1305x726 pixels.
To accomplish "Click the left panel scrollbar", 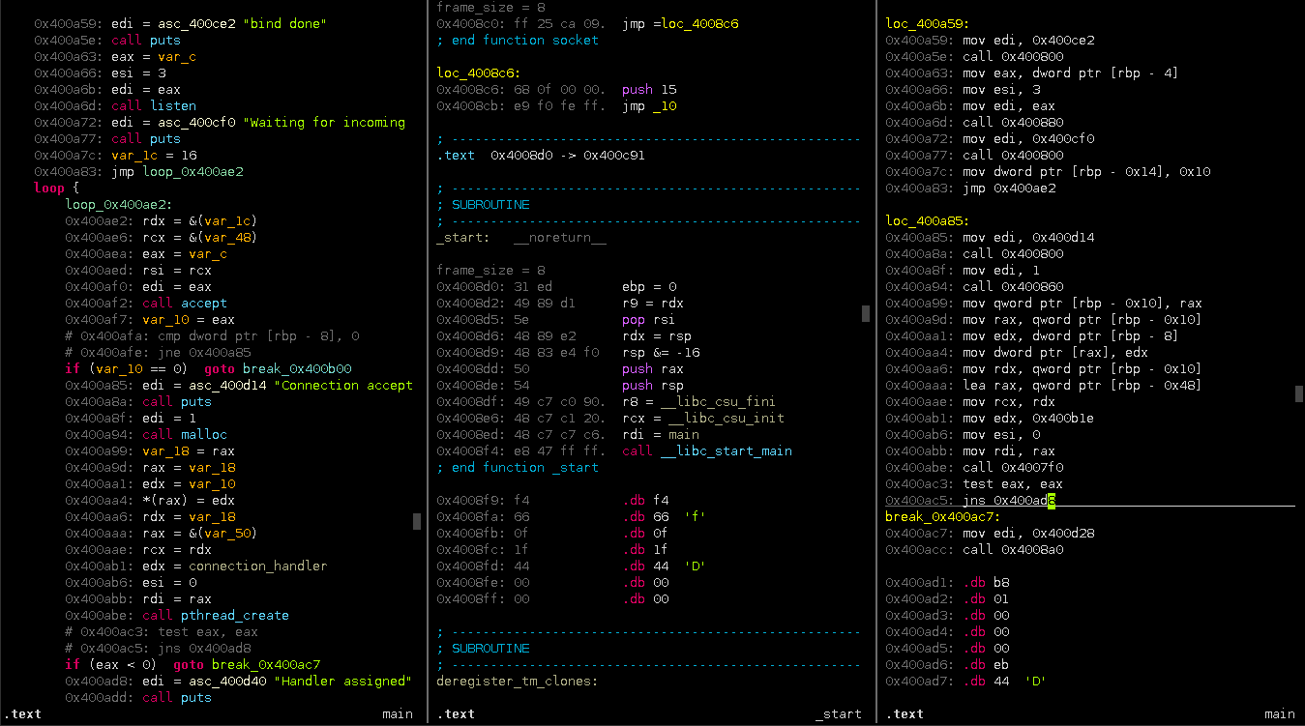I will (417, 521).
